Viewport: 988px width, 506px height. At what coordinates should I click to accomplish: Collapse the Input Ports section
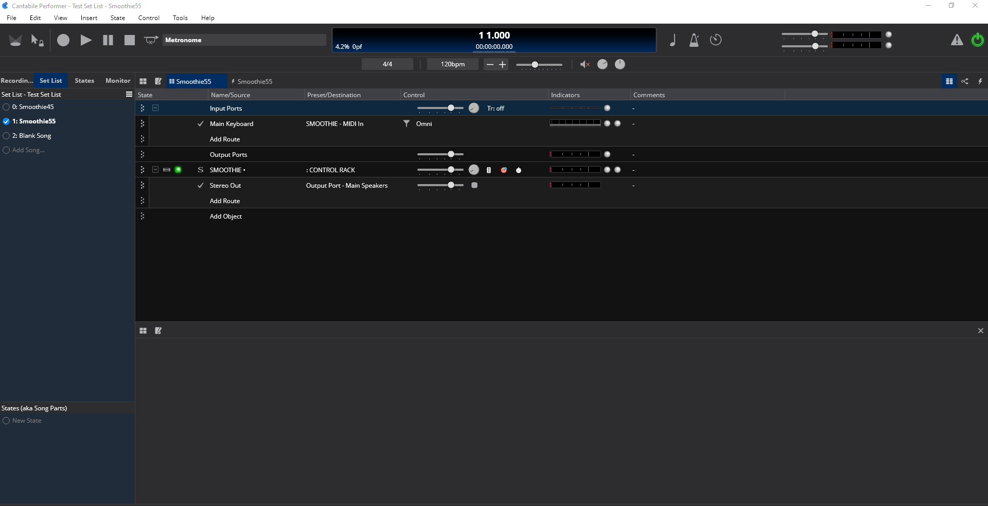(x=155, y=108)
